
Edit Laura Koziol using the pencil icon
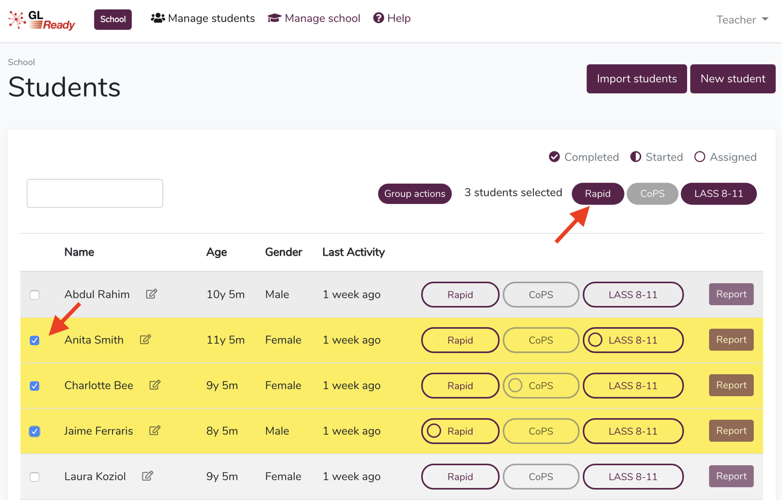click(x=148, y=476)
